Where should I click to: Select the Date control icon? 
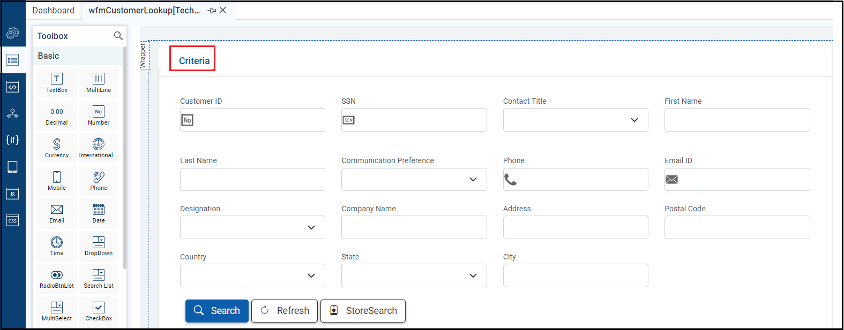point(99,213)
